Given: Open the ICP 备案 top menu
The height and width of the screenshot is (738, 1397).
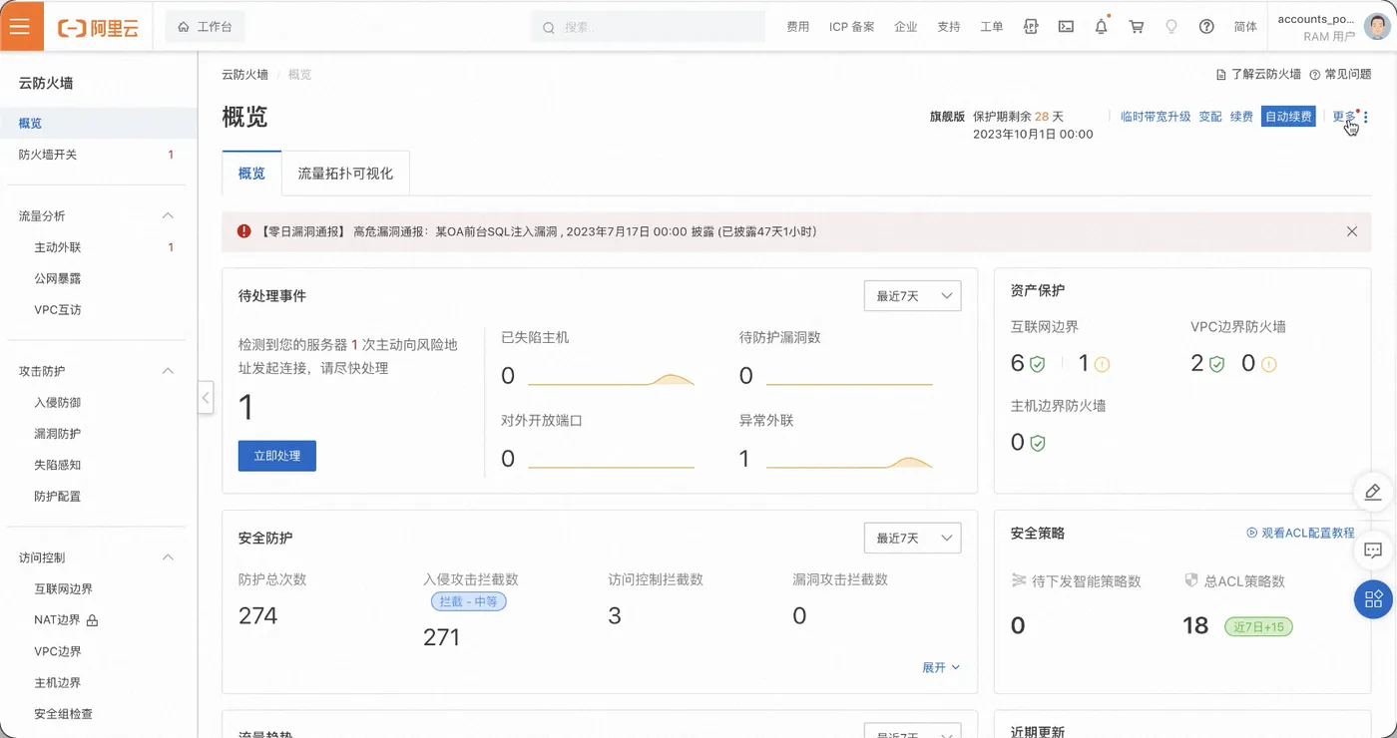Looking at the screenshot, I should point(852,27).
